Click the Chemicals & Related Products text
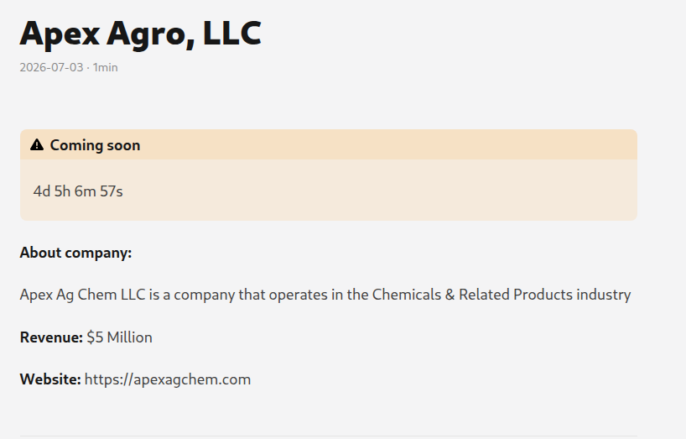 (472, 295)
